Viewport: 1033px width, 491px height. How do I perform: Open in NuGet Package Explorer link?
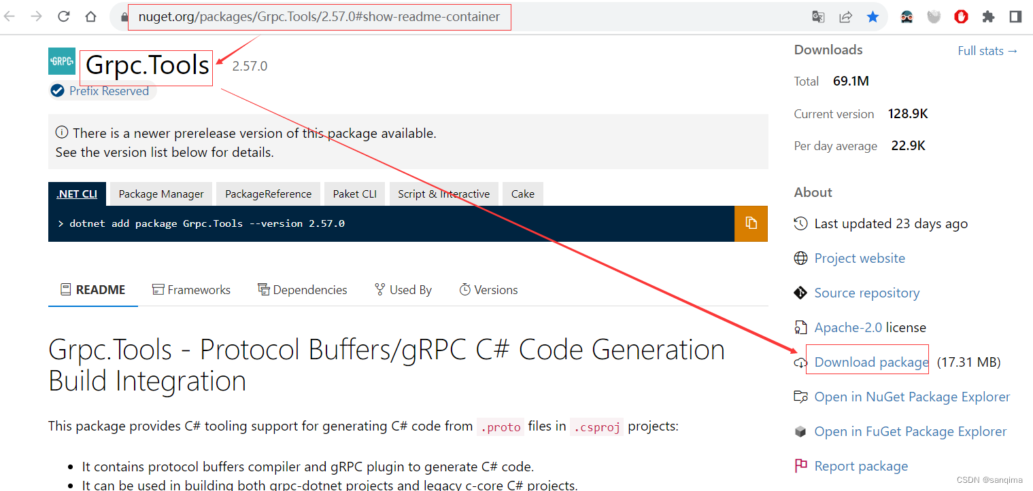(912, 397)
